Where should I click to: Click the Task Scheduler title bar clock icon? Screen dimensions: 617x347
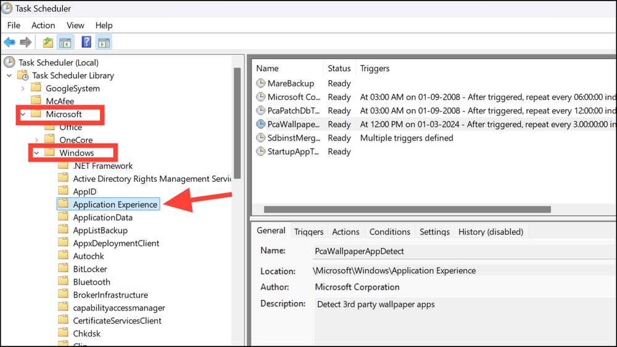pyautogui.click(x=7, y=8)
